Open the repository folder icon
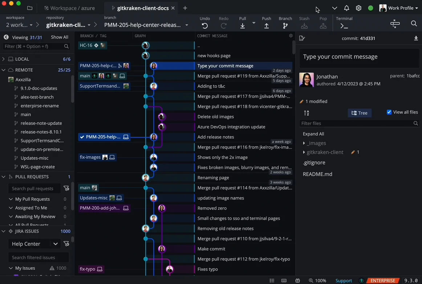422x284 pixels. point(30,8)
